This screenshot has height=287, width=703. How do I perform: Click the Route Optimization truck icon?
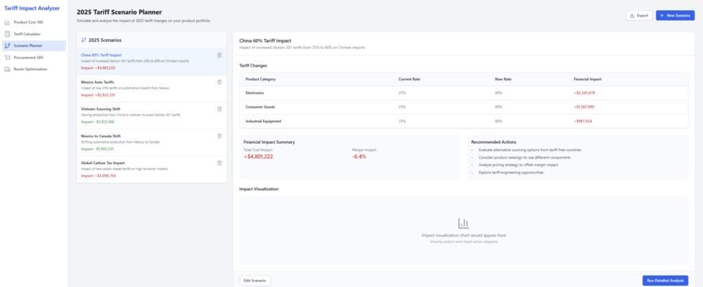tap(8, 69)
